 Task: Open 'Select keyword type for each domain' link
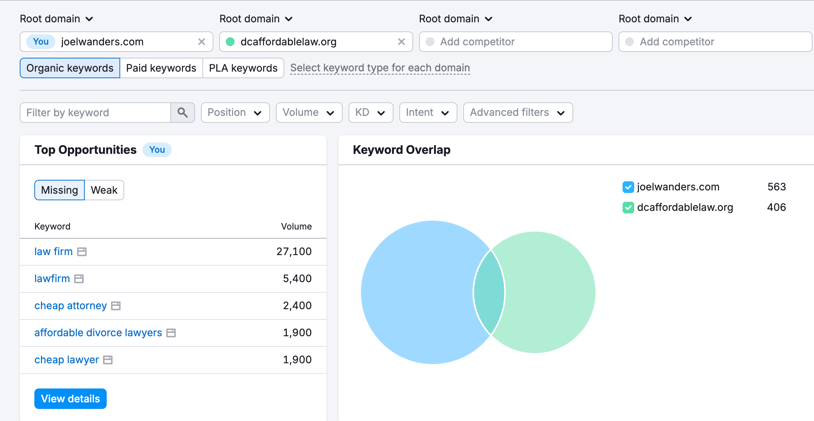[380, 68]
